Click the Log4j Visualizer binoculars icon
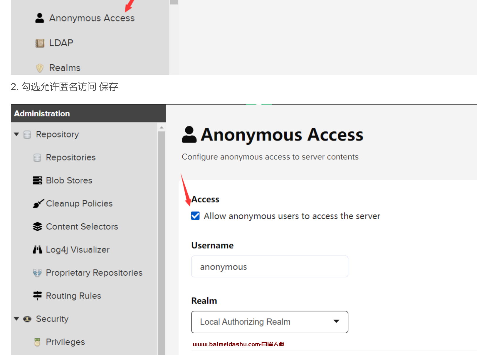This screenshot has width=477, height=355. [37, 249]
